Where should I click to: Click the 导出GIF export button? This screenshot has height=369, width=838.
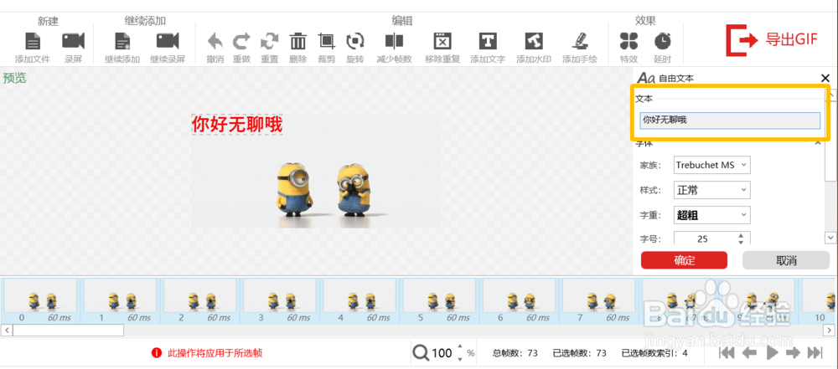[x=772, y=39]
